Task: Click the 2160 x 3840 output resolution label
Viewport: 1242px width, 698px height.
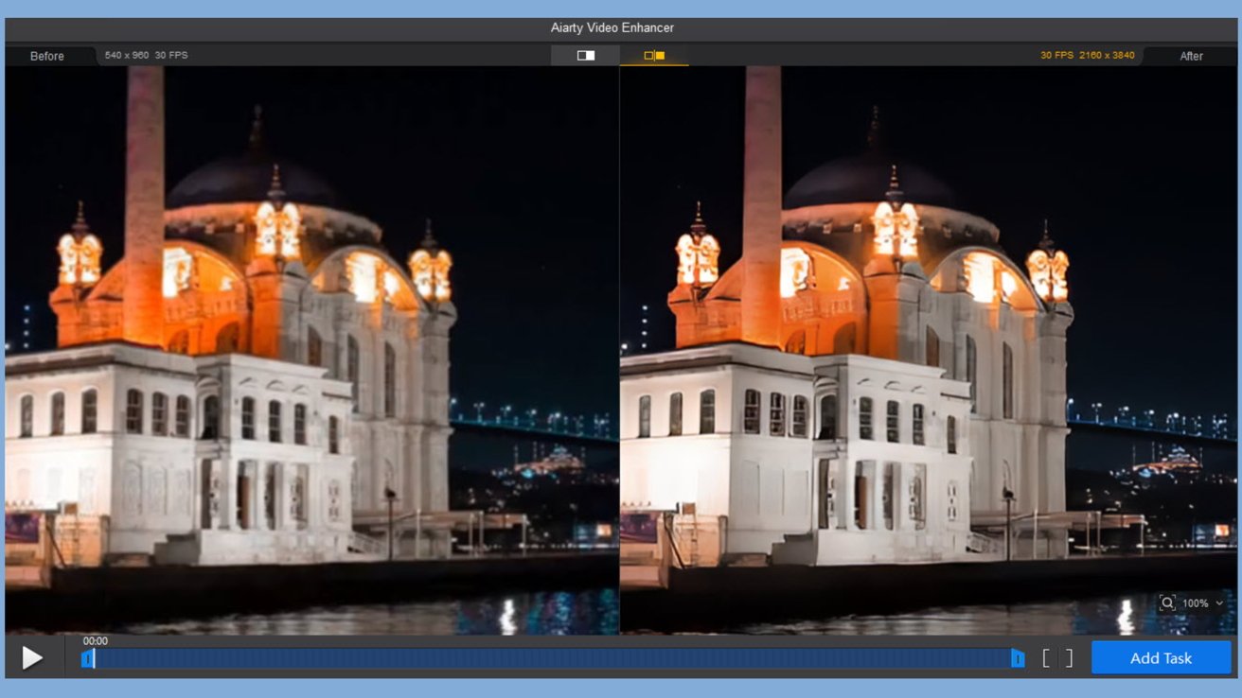Action: (x=1108, y=56)
